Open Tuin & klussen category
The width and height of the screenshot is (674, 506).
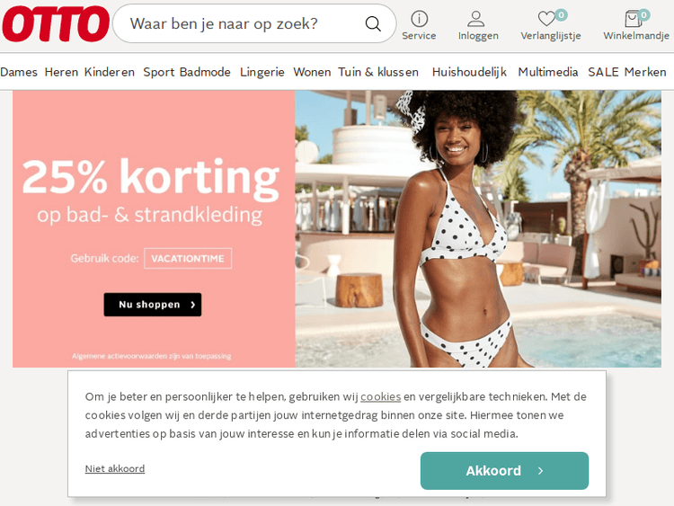click(378, 72)
